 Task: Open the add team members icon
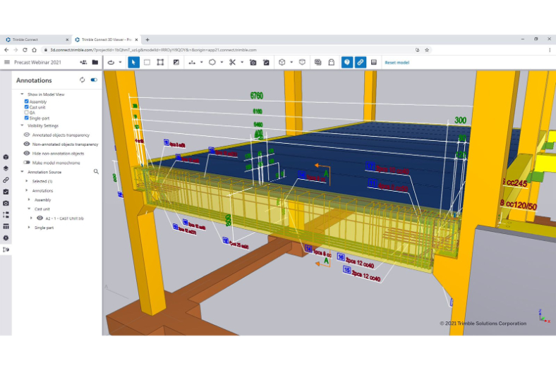click(x=83, y=62)
